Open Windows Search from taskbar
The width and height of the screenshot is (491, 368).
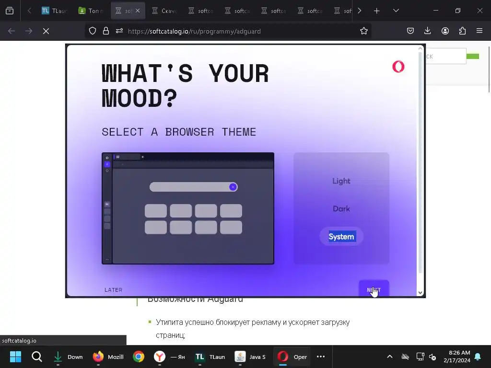pyautogui.click(x=36, y=356)
